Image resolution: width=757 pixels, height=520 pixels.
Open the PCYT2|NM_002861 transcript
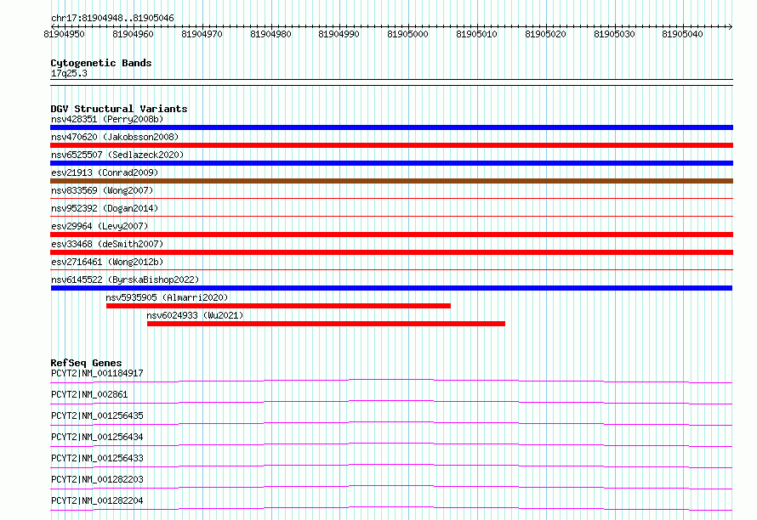[x=89, y=394]
